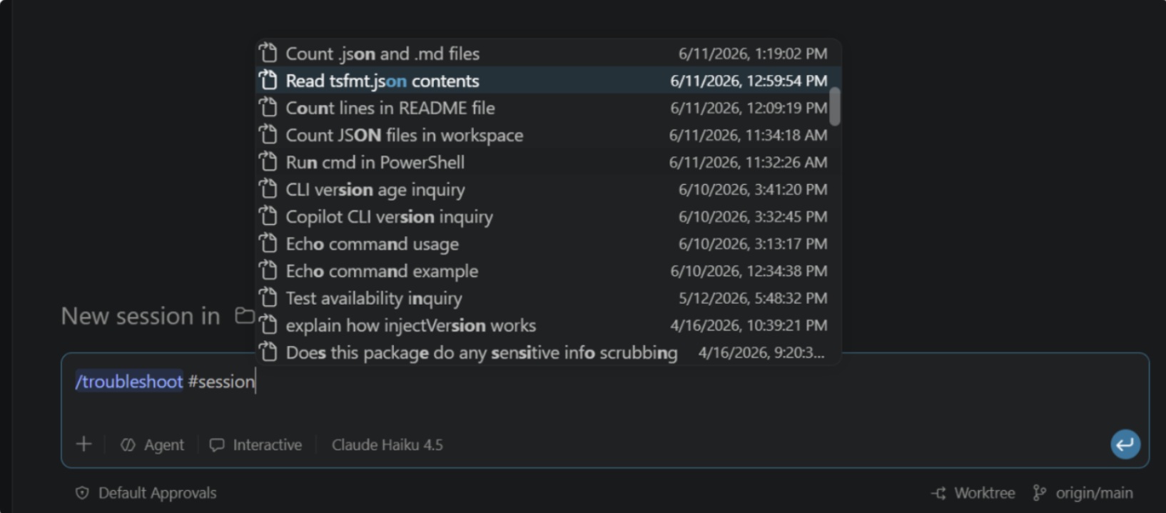Click the Default Approvals shield icon
Viewport: 1166px width, 513px height.
[x=82, y=493]
